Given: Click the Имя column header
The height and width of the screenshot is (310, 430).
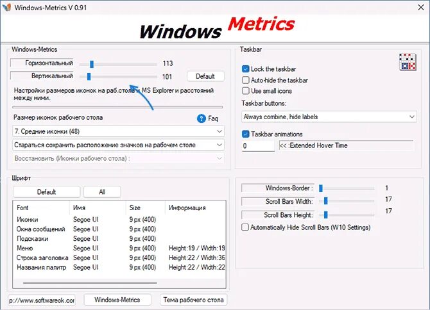Looking at the screenshot, I should click(x=98, y=208).
